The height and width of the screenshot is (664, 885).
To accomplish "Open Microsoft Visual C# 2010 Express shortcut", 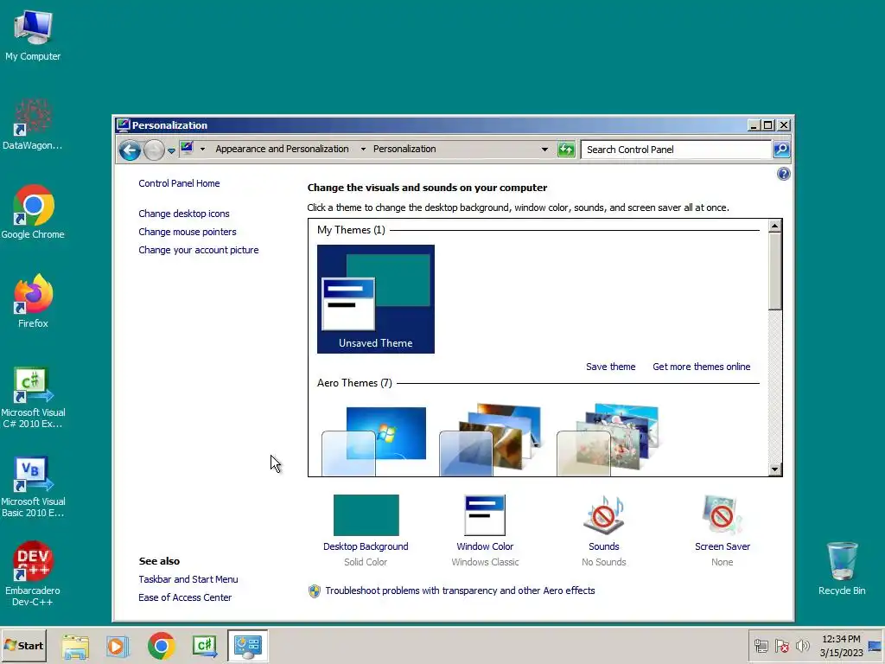I will click(x=33, y=398).
